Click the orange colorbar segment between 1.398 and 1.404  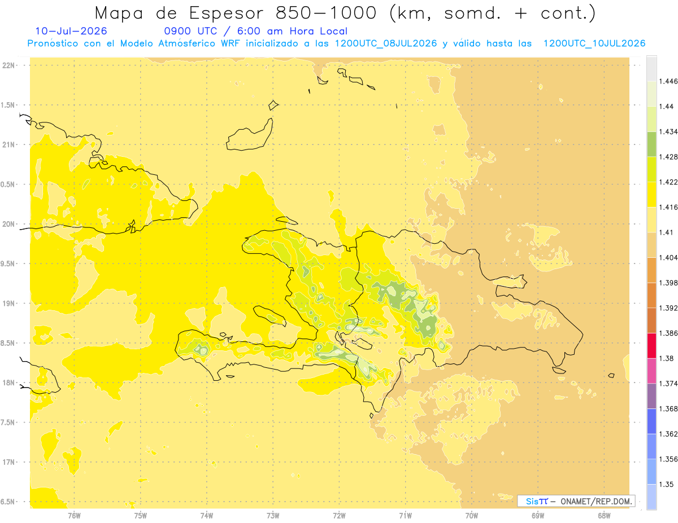[x=651, y=270]
